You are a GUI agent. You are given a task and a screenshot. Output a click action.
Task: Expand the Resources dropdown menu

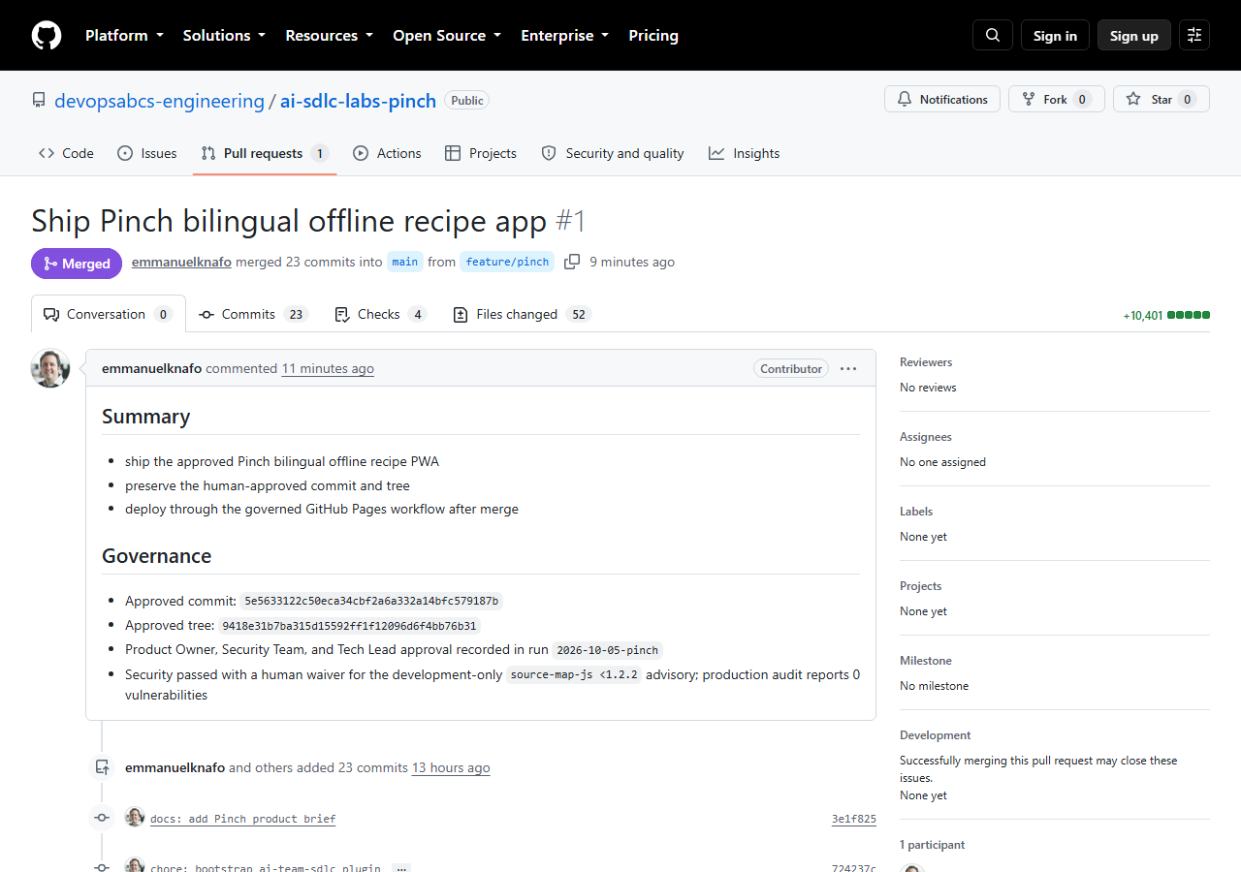[329, 35]
